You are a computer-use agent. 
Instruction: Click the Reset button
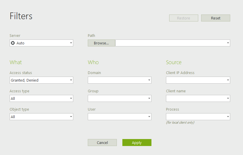tap(216, 18)
